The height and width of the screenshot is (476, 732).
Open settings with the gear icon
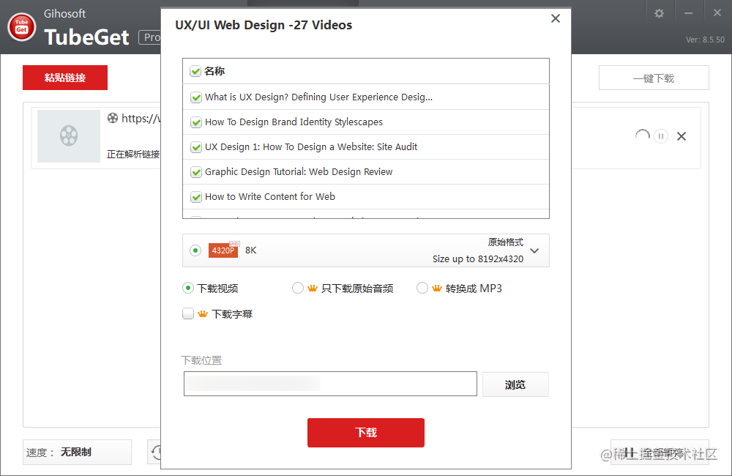point(659,13)
